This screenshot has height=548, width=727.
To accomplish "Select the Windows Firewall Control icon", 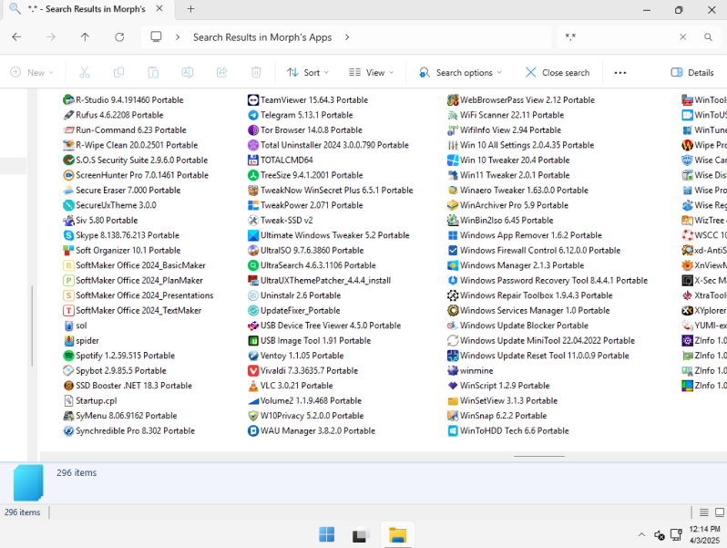I will (453, 250).
